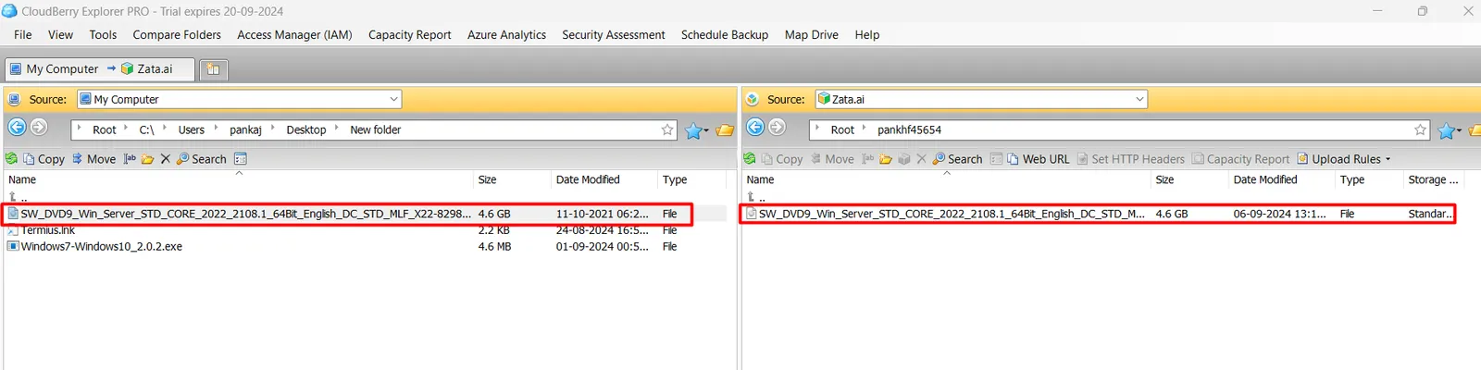Move selected file from My Computer pane
The width and height of the screenshot is (1481, 370).
[93, 159]
